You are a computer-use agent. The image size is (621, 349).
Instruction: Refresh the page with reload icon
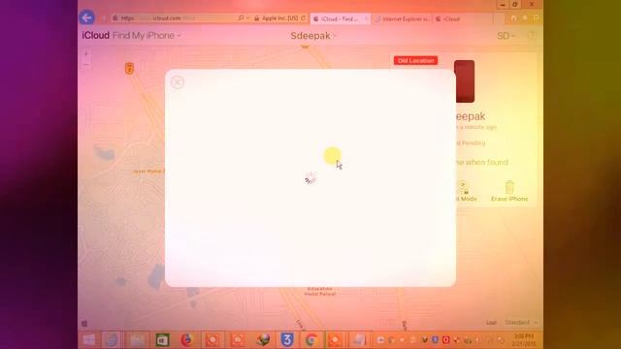coord(304,18)
